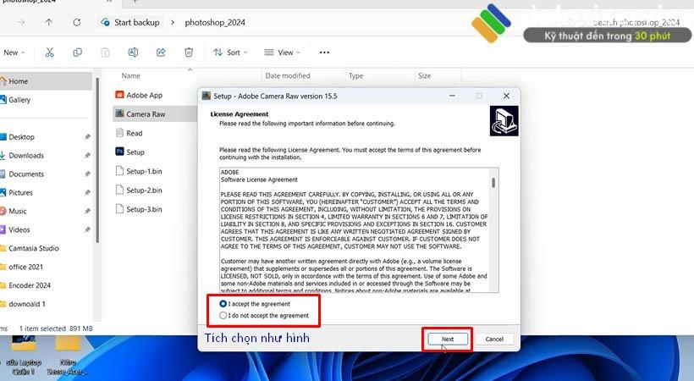Open Documents folder in sidebar

coord(26,174)
